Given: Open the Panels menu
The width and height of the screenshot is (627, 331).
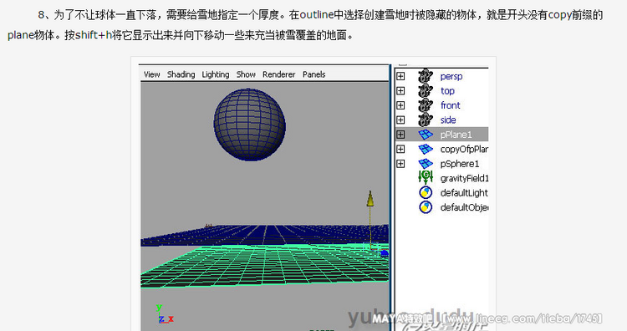Looking at the screenshot, I should click(313, 74).
